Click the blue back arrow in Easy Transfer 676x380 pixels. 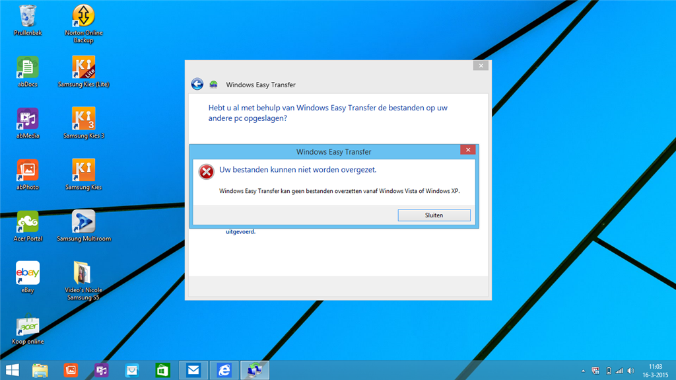tap(197, 84)
